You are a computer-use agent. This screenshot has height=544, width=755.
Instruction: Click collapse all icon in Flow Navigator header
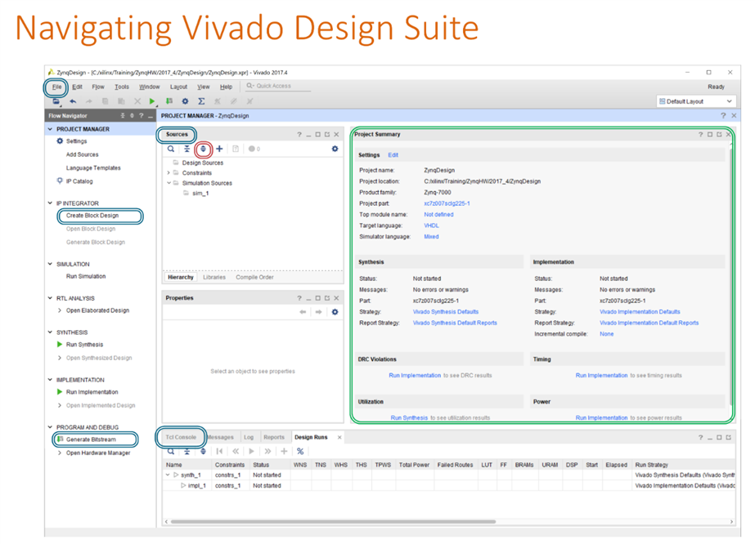pyautogui.click(x=123, y=116)
